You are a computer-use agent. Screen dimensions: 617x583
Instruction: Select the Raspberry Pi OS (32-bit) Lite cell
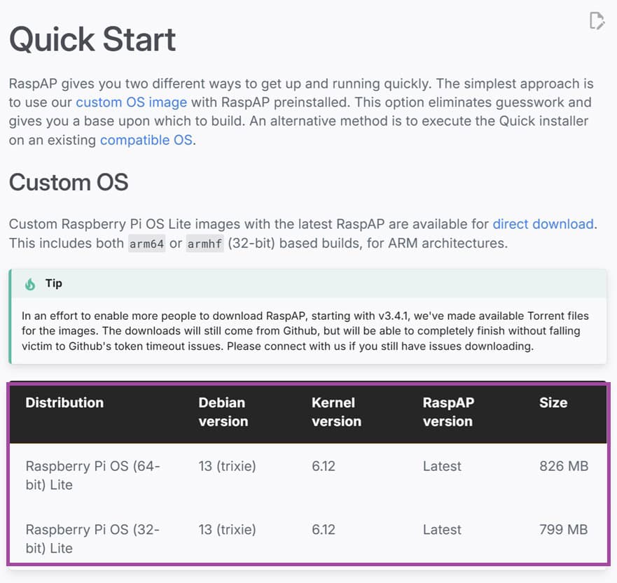click(93, 539)
